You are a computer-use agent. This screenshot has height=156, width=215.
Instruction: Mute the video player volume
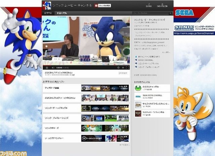(x=53, y=68)
